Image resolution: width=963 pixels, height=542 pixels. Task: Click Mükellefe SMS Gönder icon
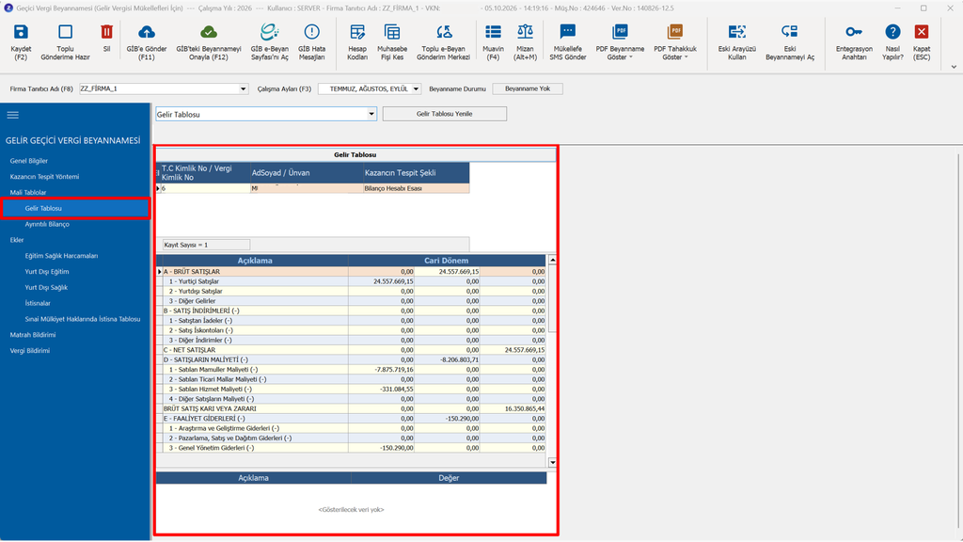pyautogui.click(x=567, y=32)
